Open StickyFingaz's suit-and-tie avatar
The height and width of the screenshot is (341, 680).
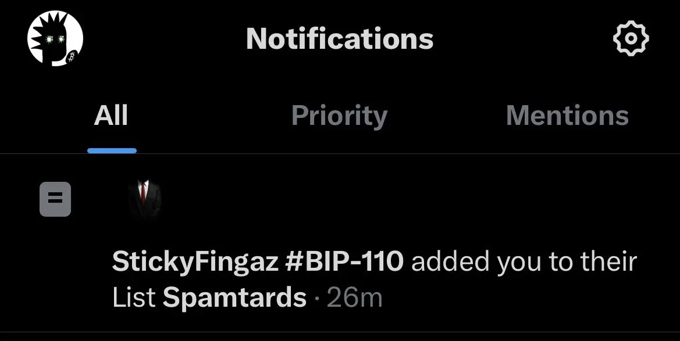pyautogui.click(x=144, y=199)
